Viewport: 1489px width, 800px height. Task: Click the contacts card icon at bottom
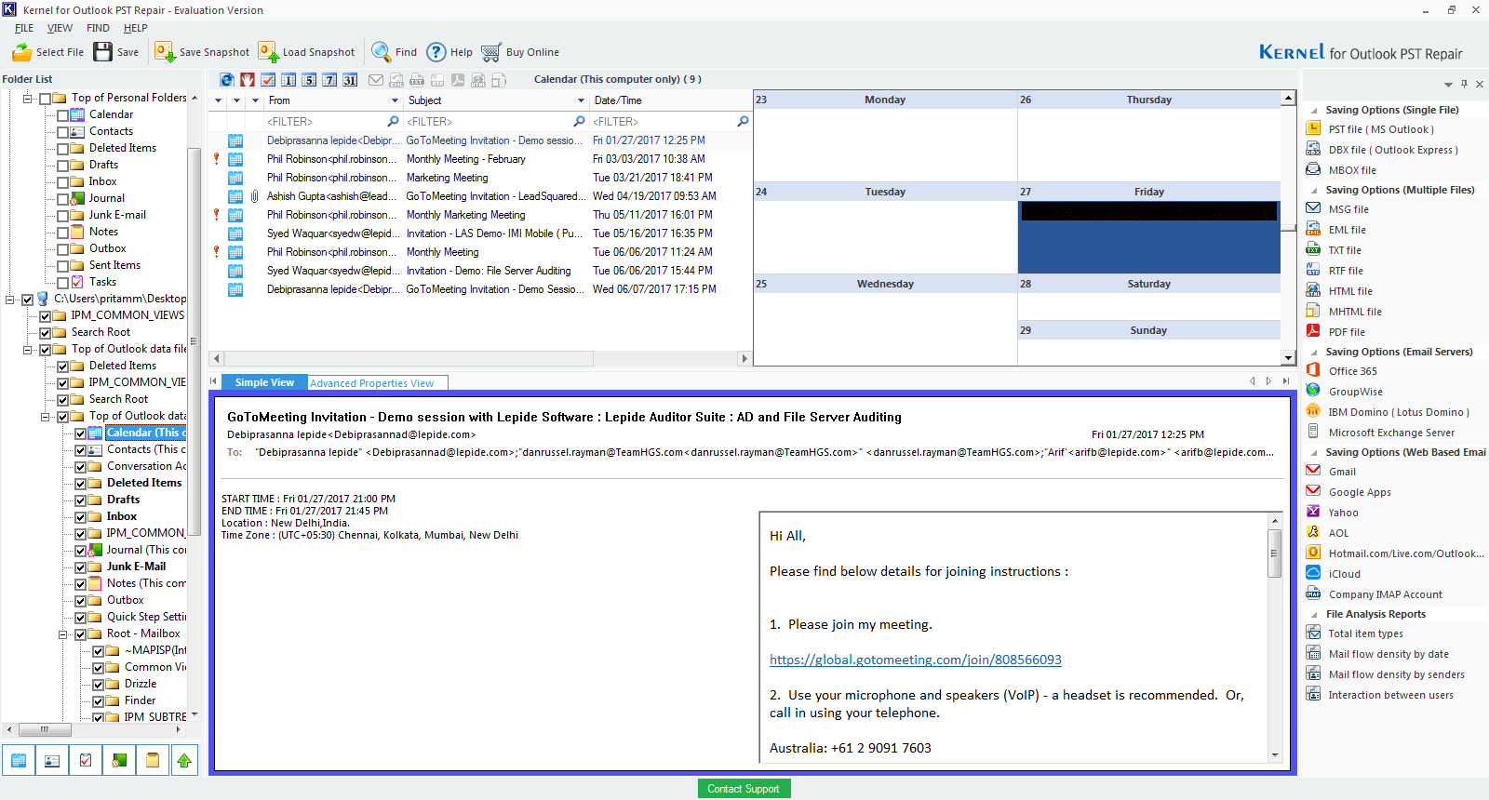coord(52,760)
